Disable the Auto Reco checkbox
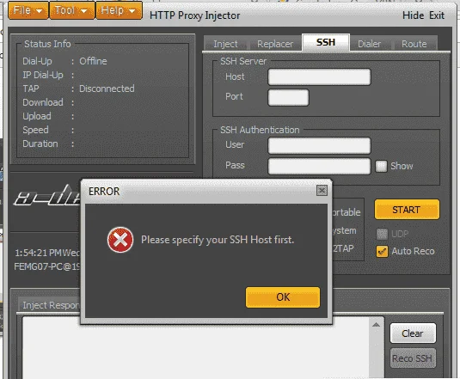 [x=382, y=252]
